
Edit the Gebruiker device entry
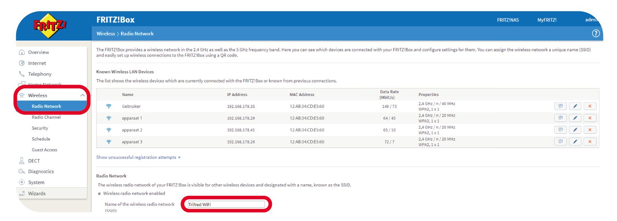(575, 106)
